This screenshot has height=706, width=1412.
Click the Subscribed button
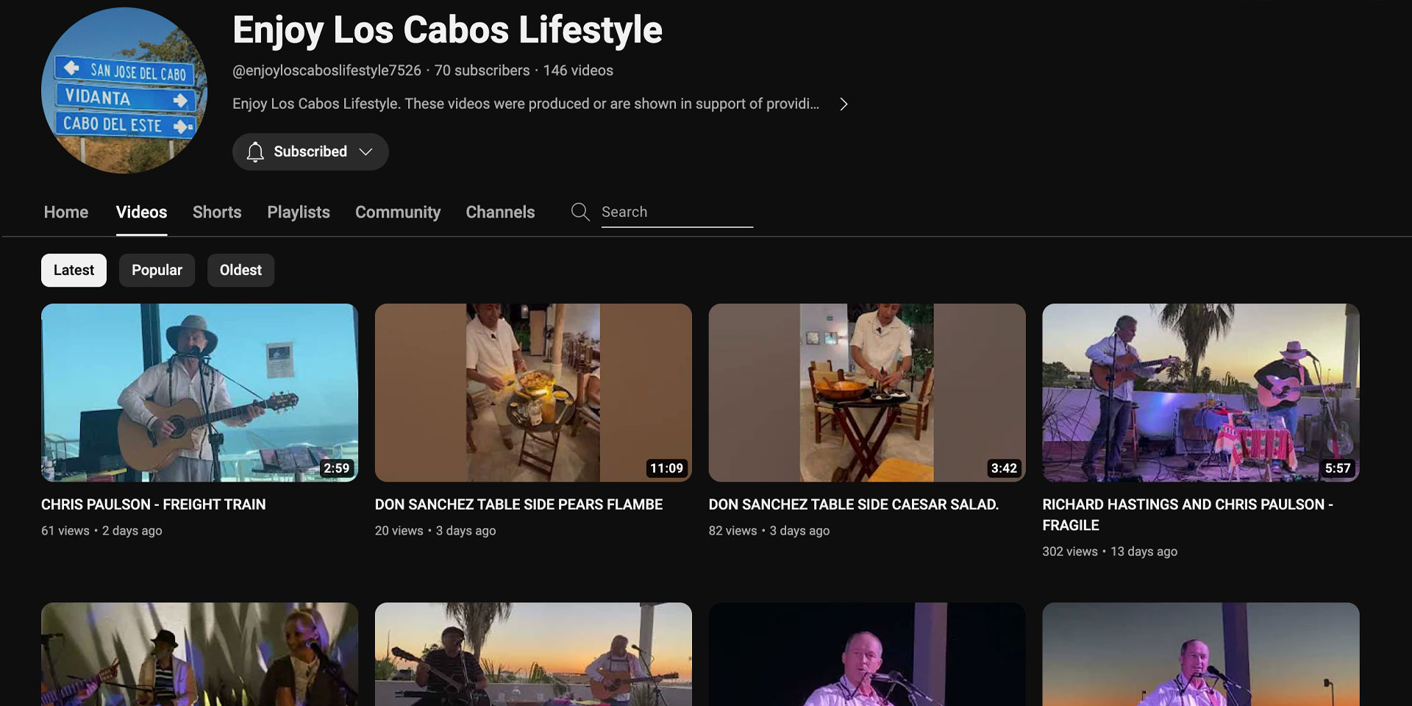310,151
